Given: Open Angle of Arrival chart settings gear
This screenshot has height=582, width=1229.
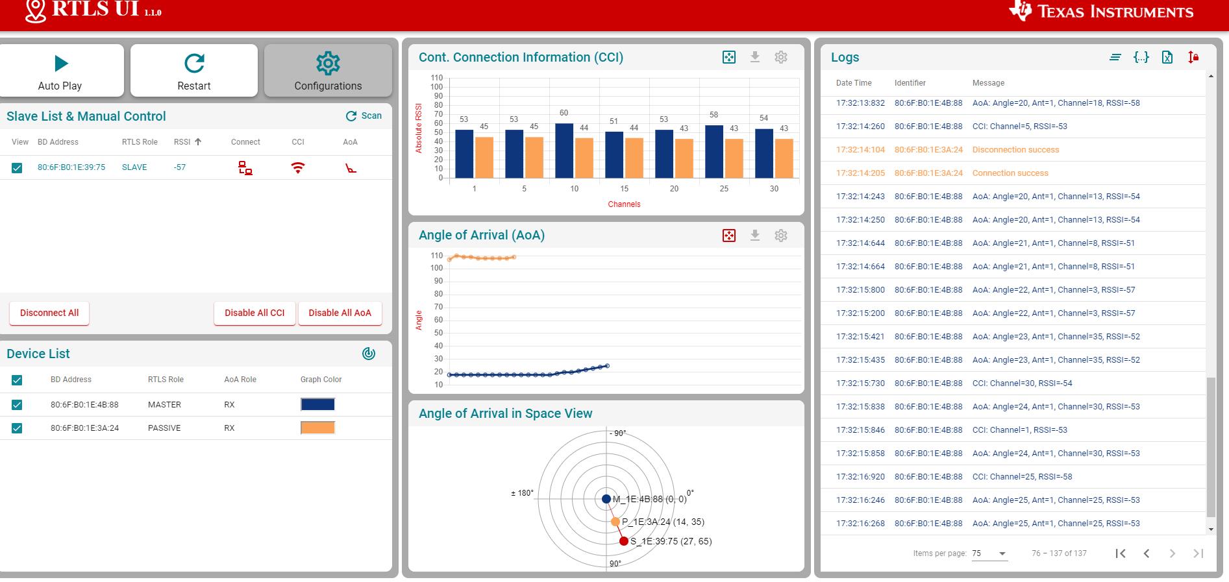Looking at the screenshot, I should [781, 236].
